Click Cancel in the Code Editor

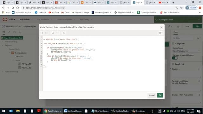(152, 95)
